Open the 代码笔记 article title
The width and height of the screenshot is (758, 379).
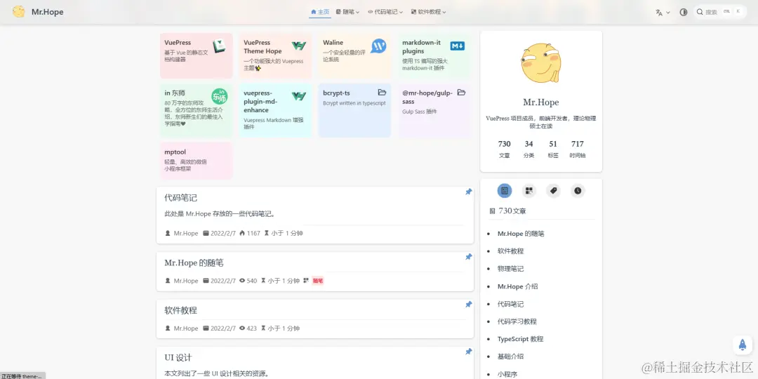[181, 198]
